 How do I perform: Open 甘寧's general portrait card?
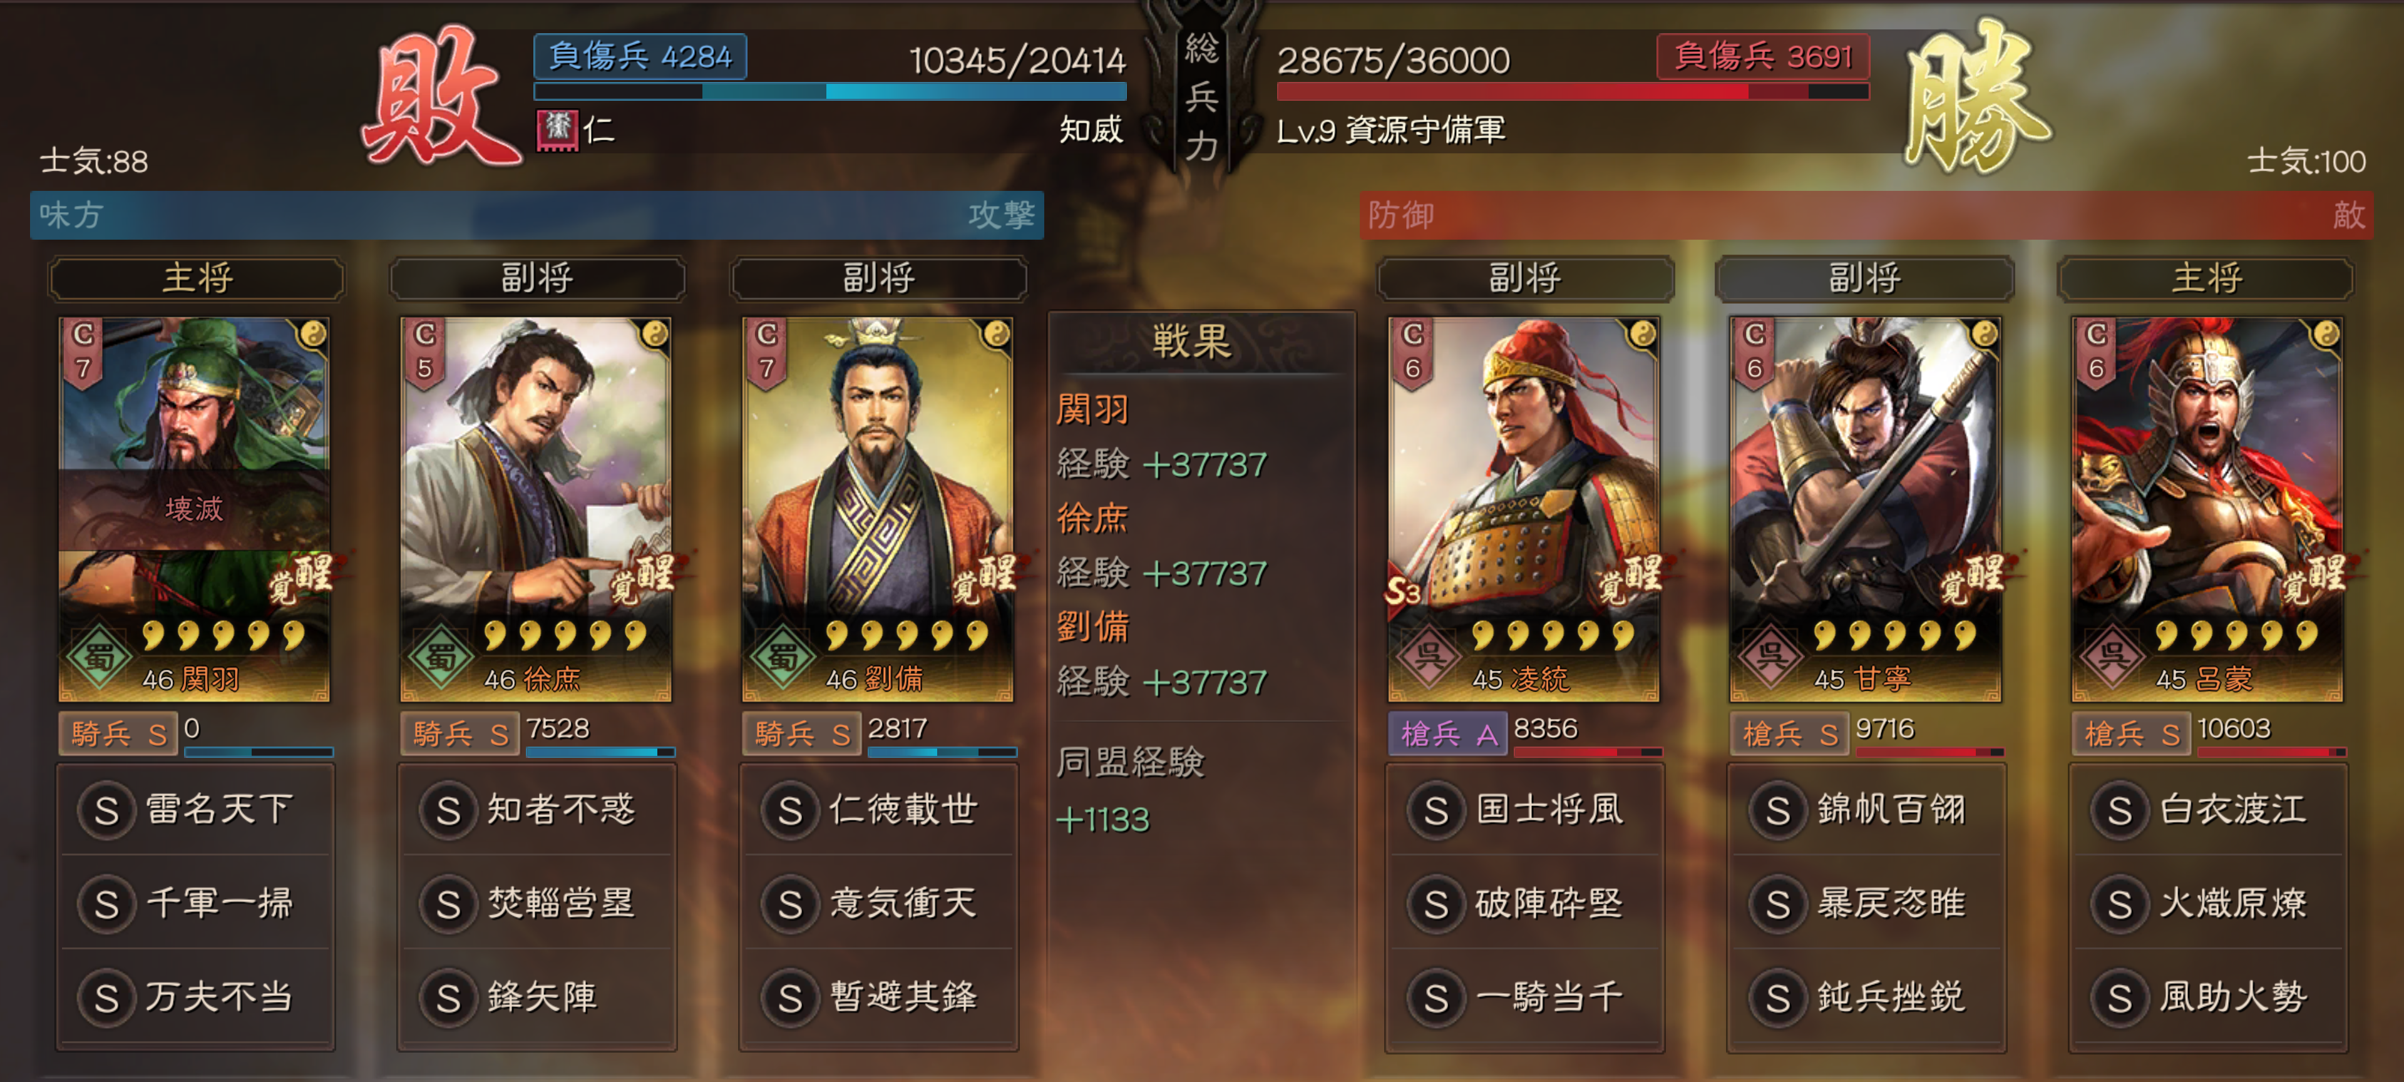(x=1866, y=509)
